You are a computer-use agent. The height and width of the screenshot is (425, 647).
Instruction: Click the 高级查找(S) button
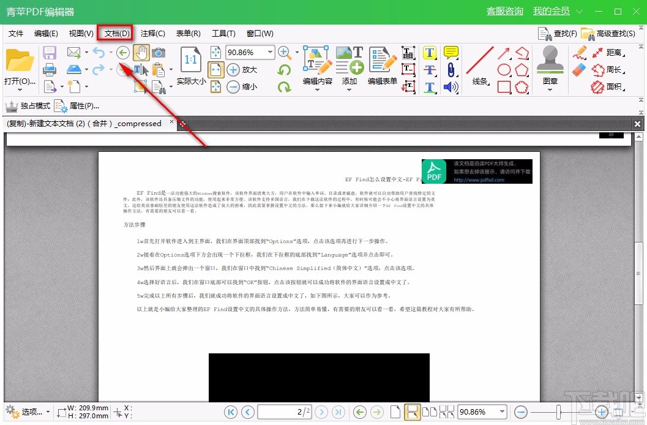coord(608,34)
